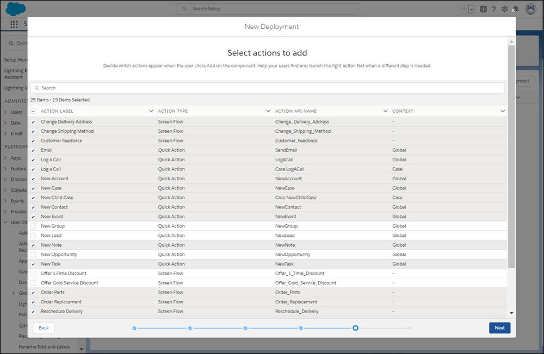Screen dimensions: 544x354
Task: Click the actions Search field
Action: (267, 88)
